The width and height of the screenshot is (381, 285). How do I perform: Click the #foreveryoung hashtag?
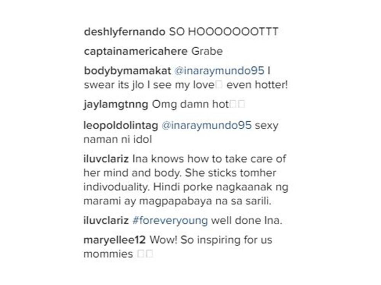pyautogui.click(x=170, y=220)
